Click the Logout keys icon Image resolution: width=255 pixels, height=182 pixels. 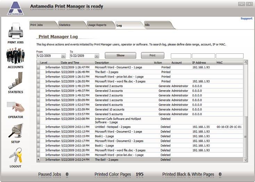pos(16,155)
